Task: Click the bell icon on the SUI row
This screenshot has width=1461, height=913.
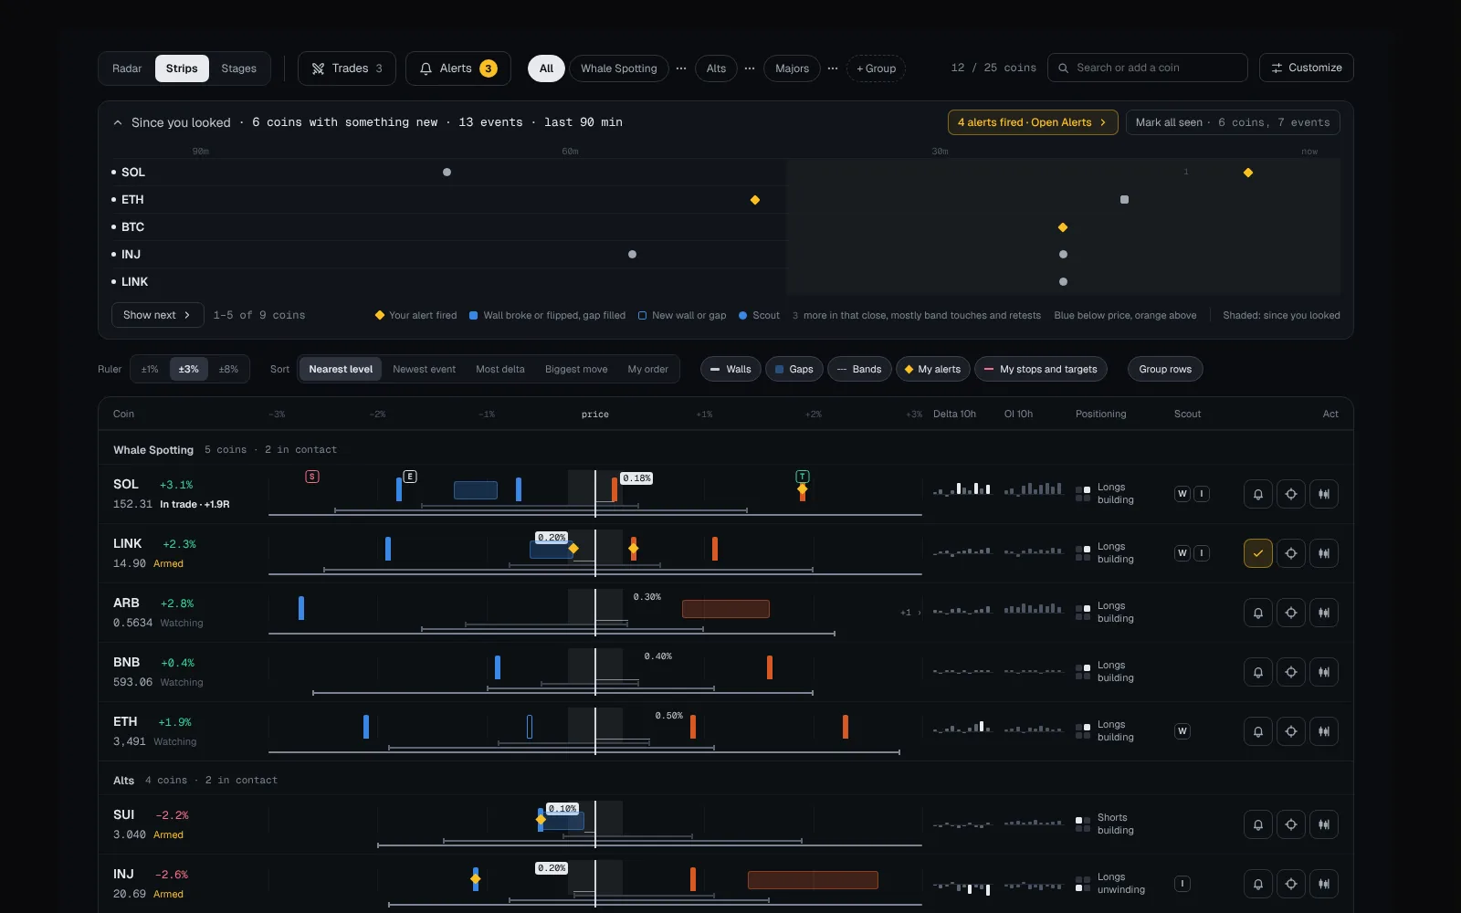Action: click(x=1258, y=824)
